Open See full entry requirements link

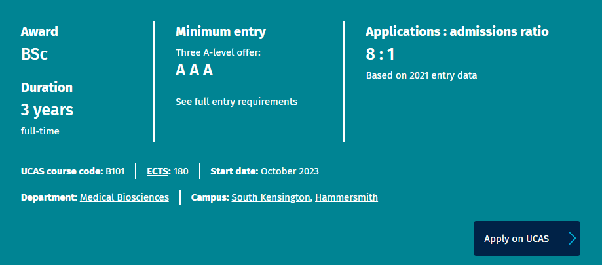[236, 102]
